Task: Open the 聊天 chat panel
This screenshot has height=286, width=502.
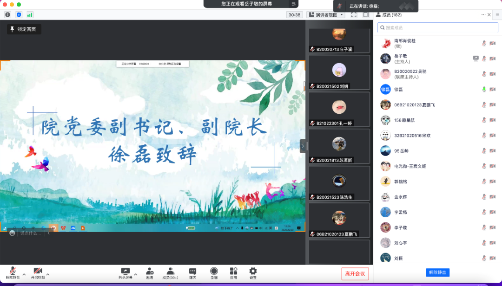Action: (192, 273)
